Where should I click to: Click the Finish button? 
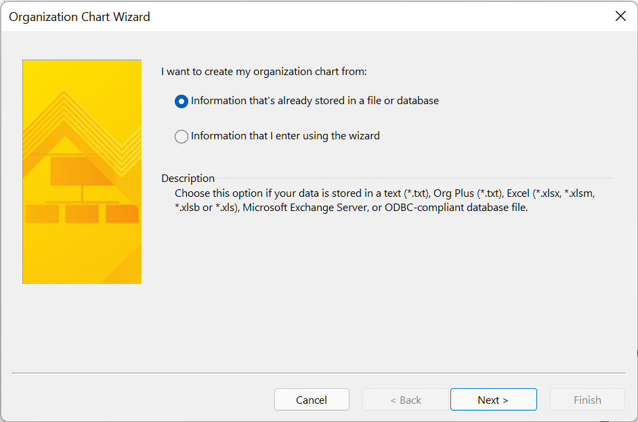tap(587, 400)
